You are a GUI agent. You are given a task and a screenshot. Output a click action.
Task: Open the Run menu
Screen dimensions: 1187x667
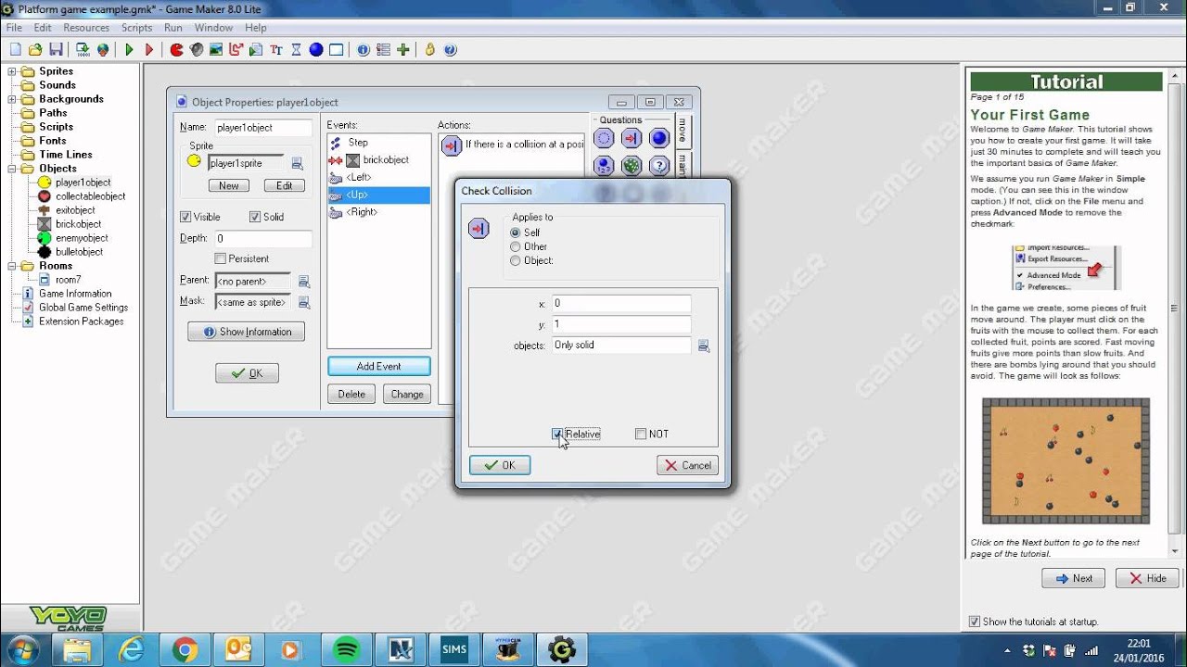[173, 28]
